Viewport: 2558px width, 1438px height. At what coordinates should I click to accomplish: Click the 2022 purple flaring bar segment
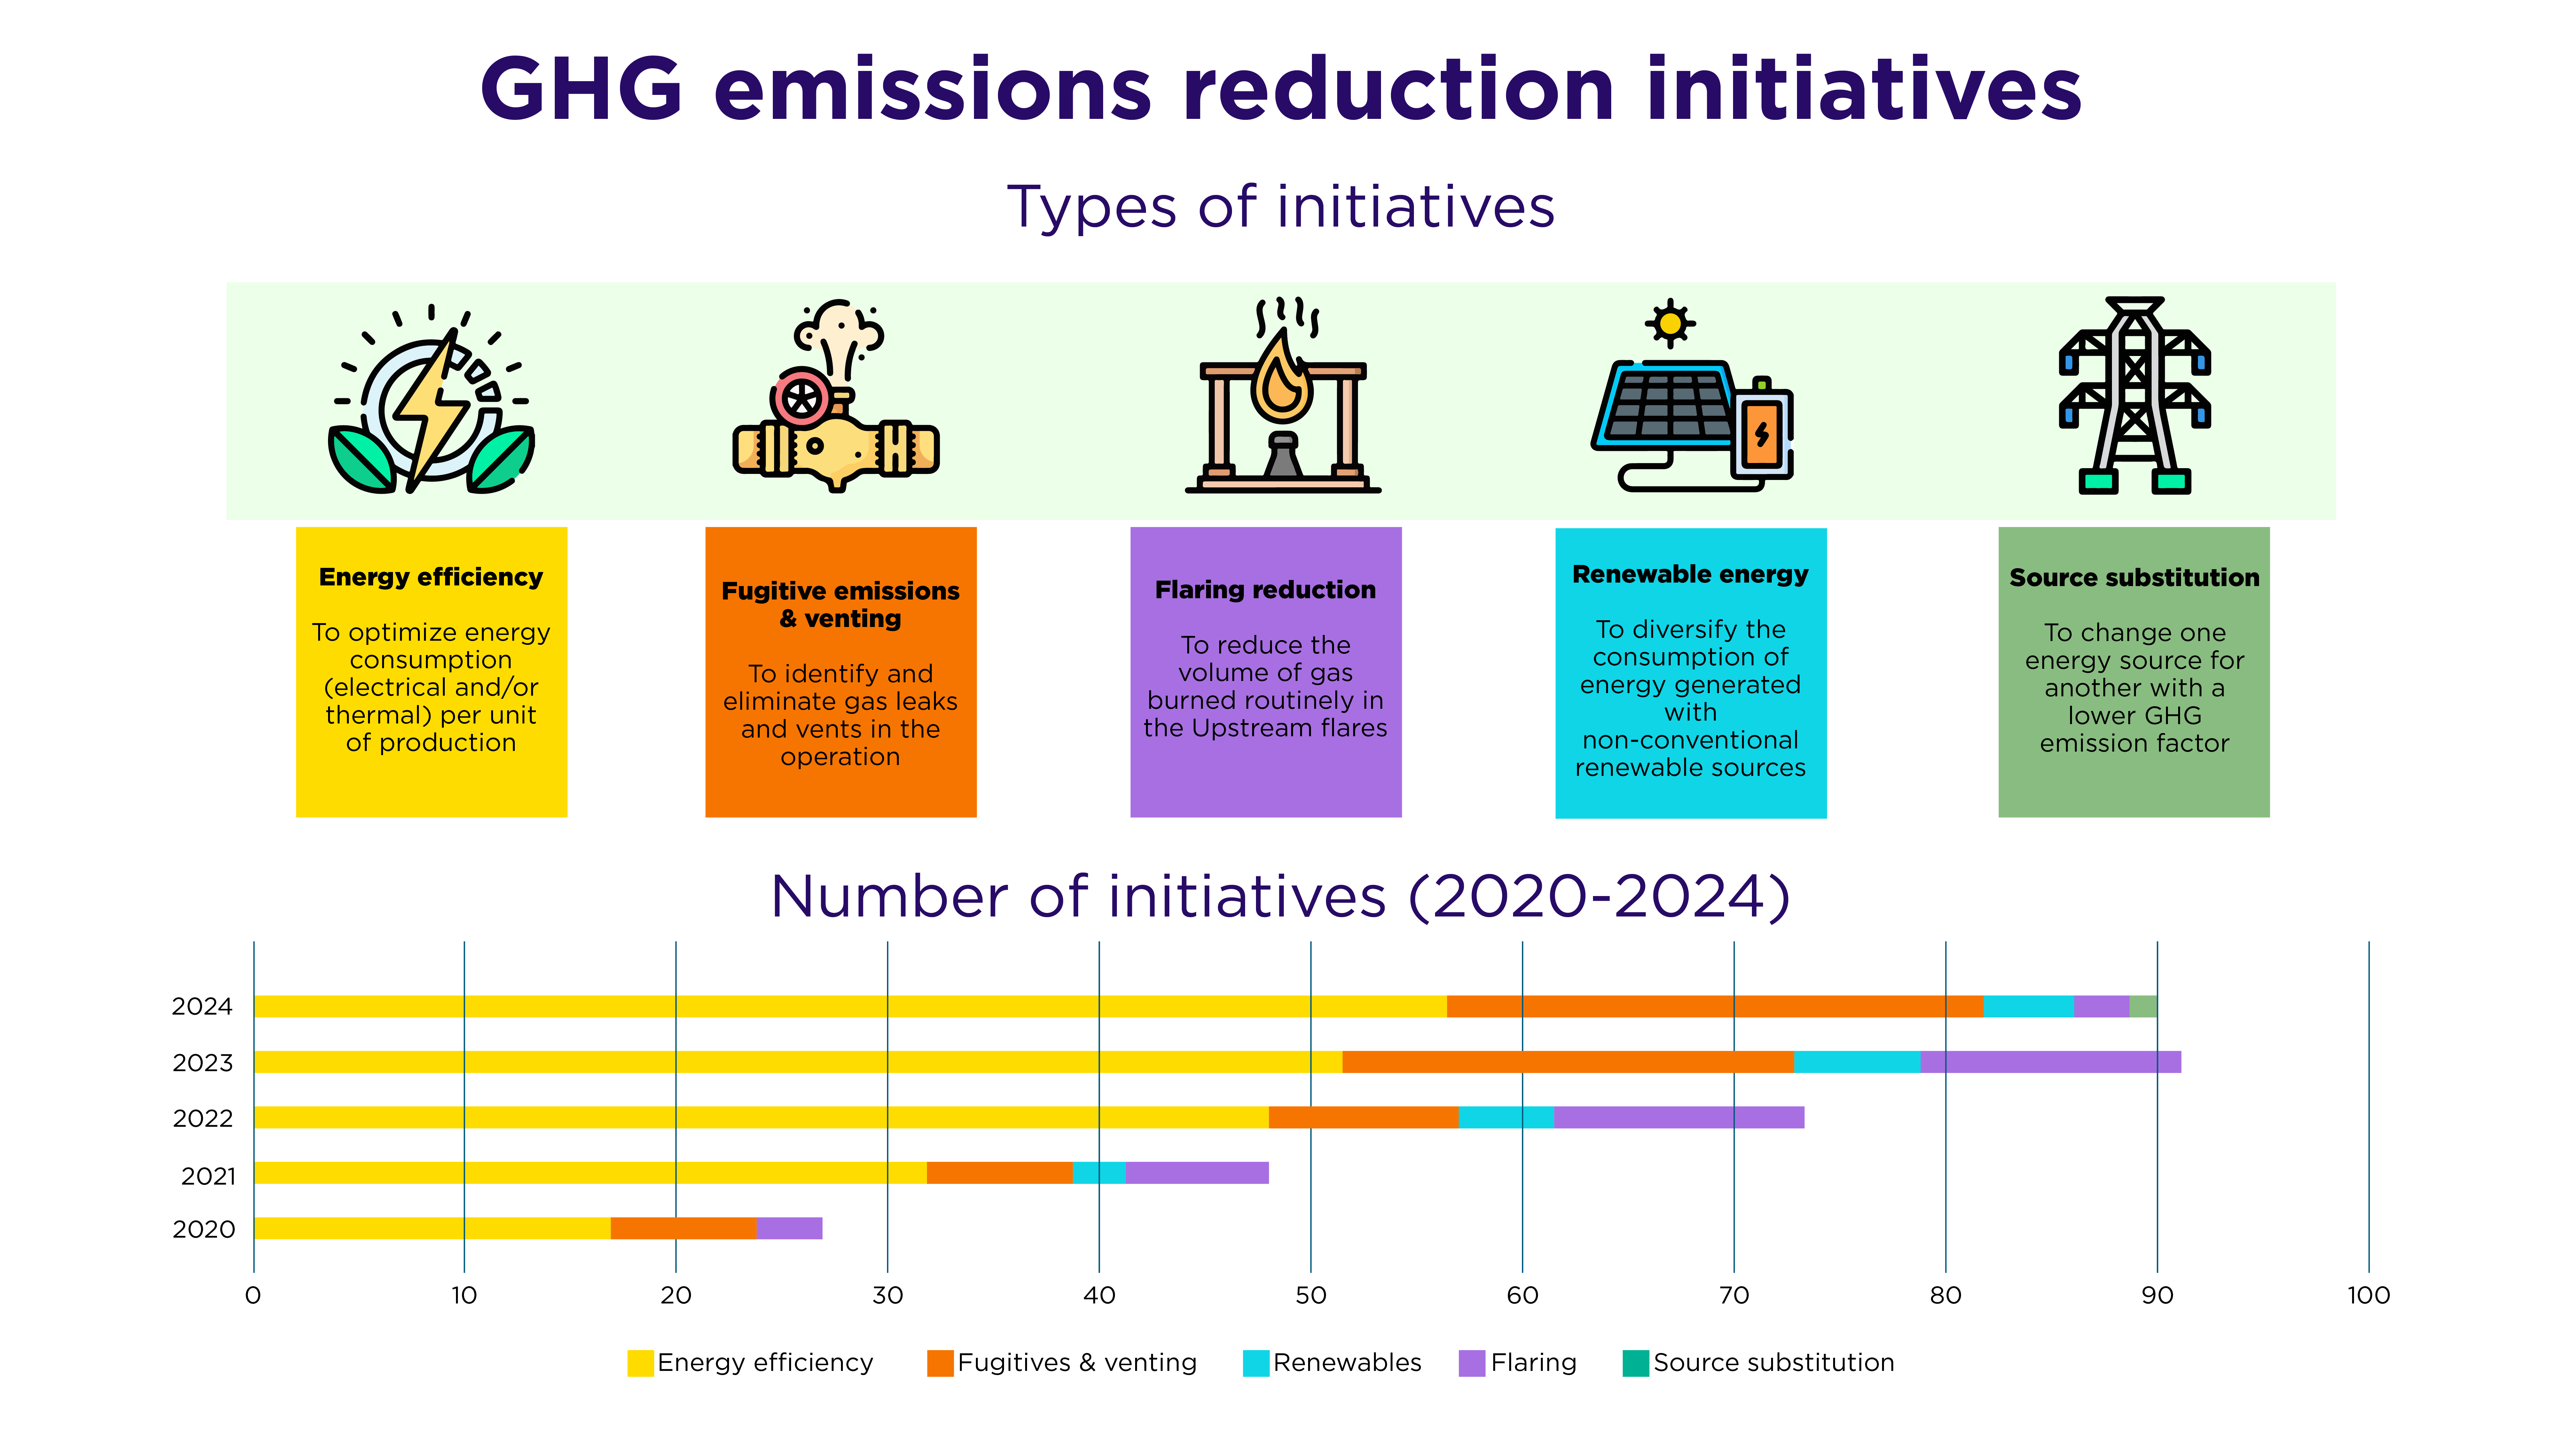[x=1679, y=1117]
